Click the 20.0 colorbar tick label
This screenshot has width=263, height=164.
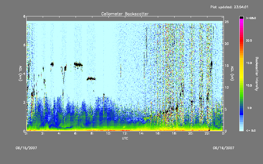click(x=249, y=40)
